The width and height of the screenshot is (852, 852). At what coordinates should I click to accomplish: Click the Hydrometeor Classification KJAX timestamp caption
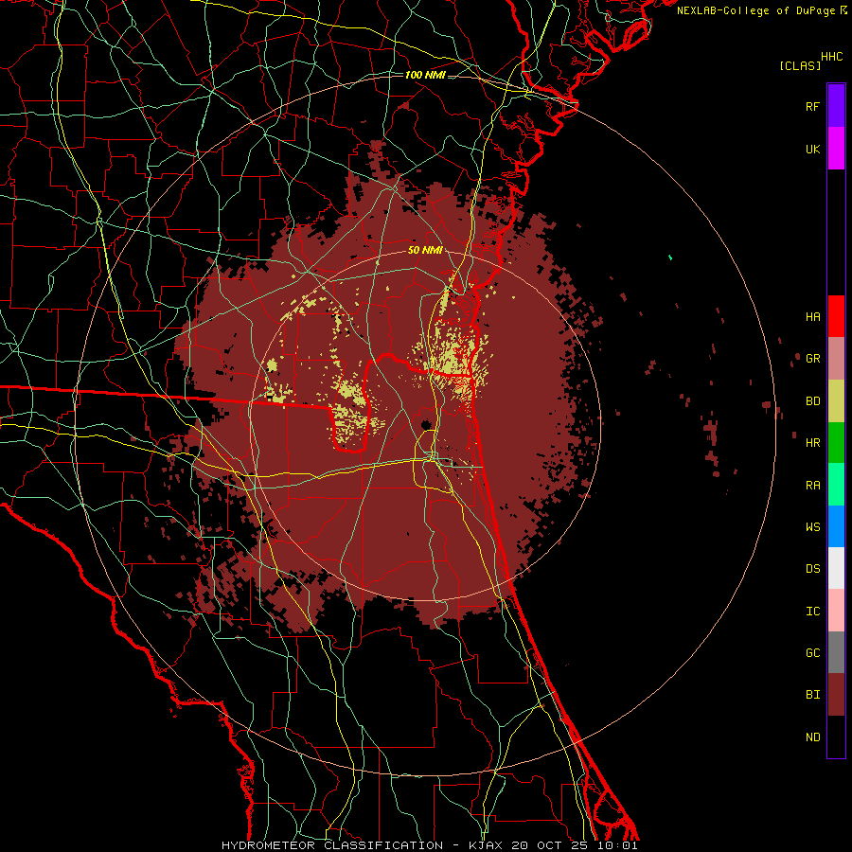point(429,845)
